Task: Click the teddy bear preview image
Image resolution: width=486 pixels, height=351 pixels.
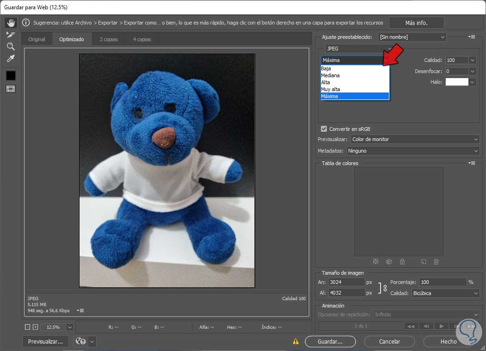Action: point(167,171)
